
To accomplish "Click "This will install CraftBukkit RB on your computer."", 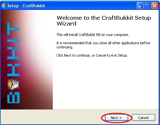I will 93,35.
